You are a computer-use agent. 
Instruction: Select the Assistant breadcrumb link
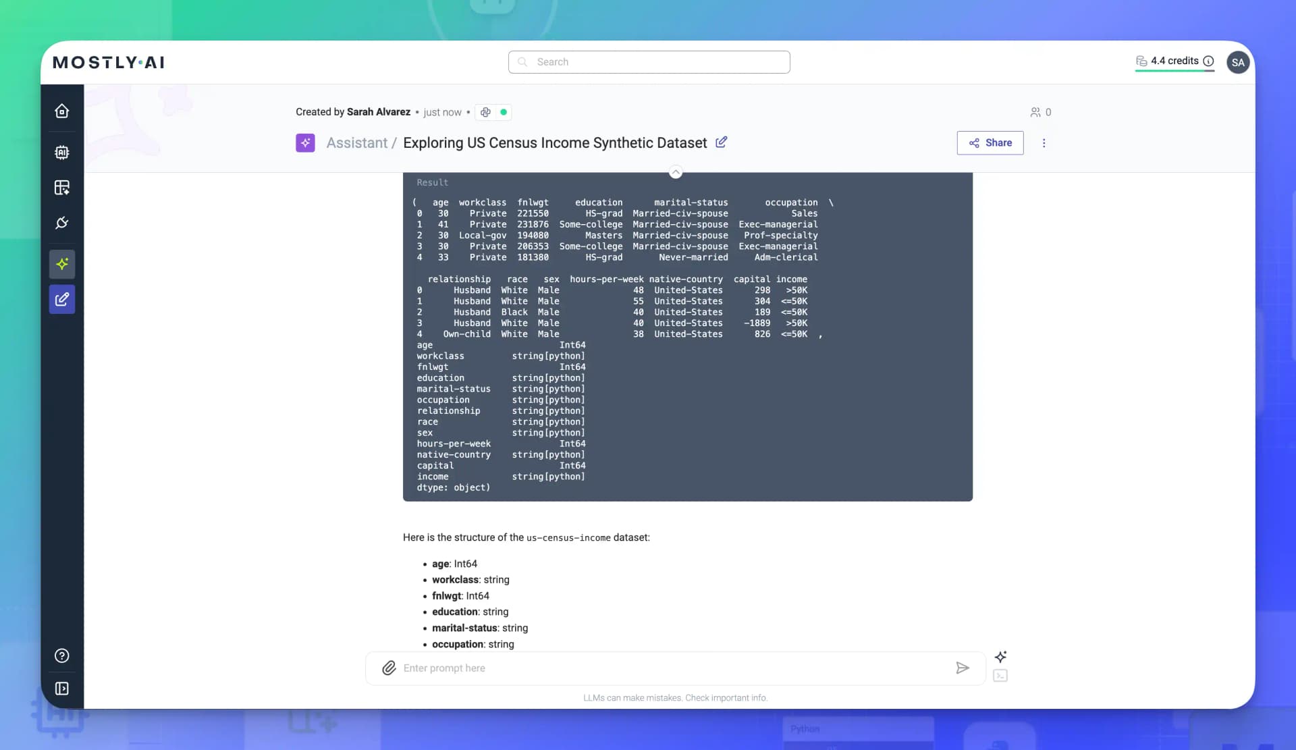(x=358, y=142)
